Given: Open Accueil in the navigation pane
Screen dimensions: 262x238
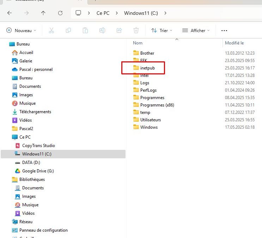Looking at the screenshot, I should pyautogui.click(x=26, y=53).
